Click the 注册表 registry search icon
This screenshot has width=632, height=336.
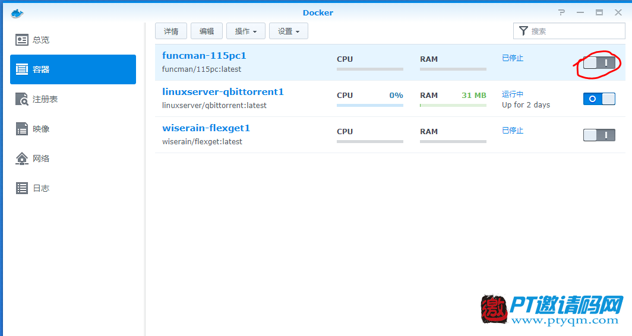[22, 99]
